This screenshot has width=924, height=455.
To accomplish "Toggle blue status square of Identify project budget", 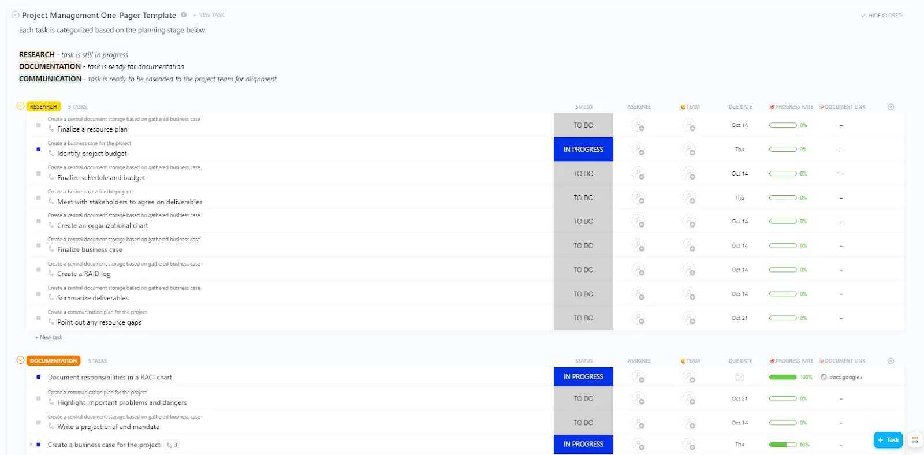I will pos(39,149).
